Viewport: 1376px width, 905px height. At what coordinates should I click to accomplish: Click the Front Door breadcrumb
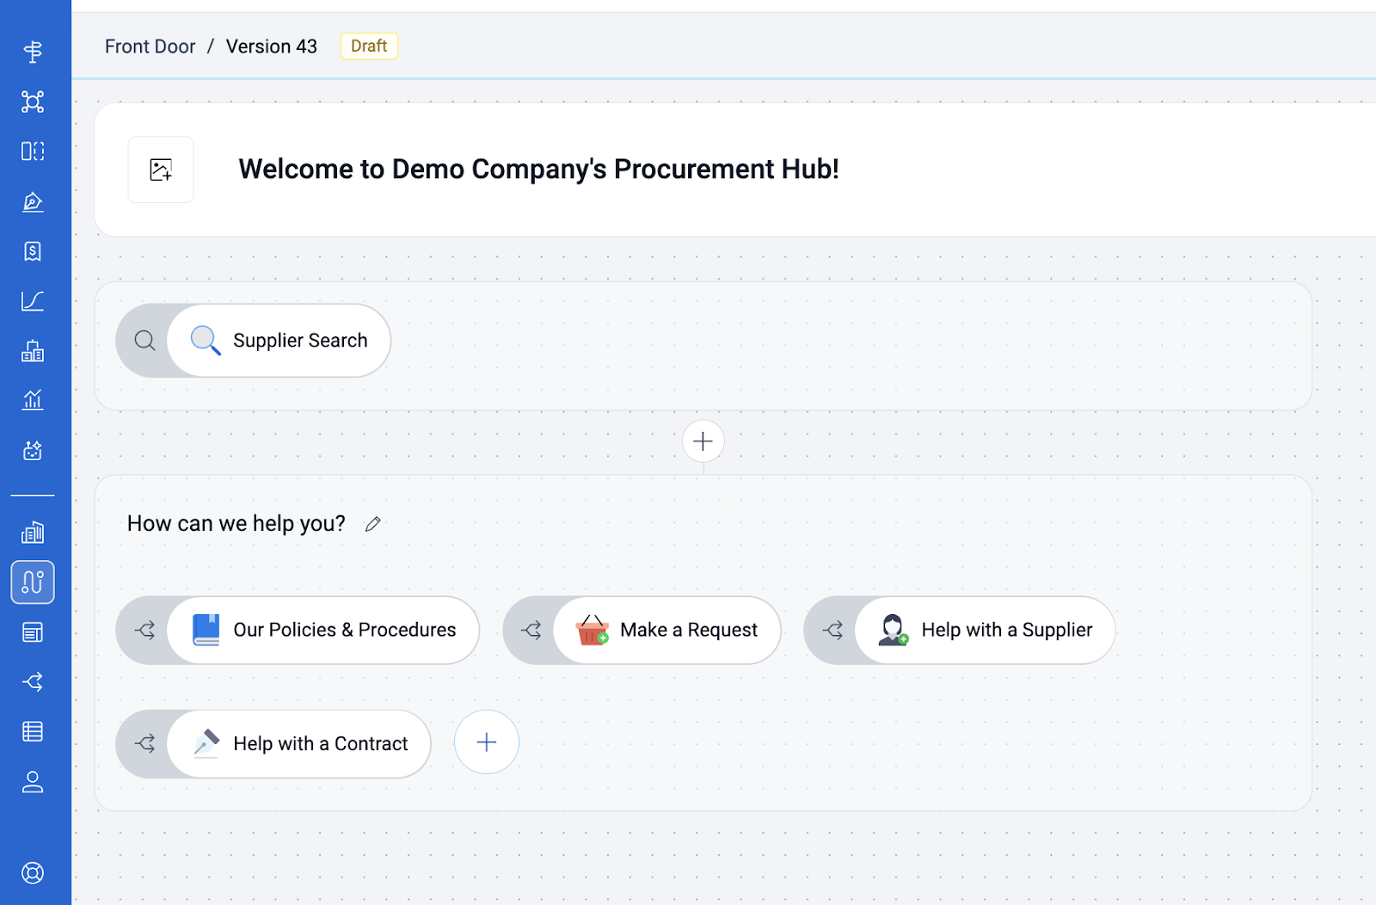coord(150,46)
